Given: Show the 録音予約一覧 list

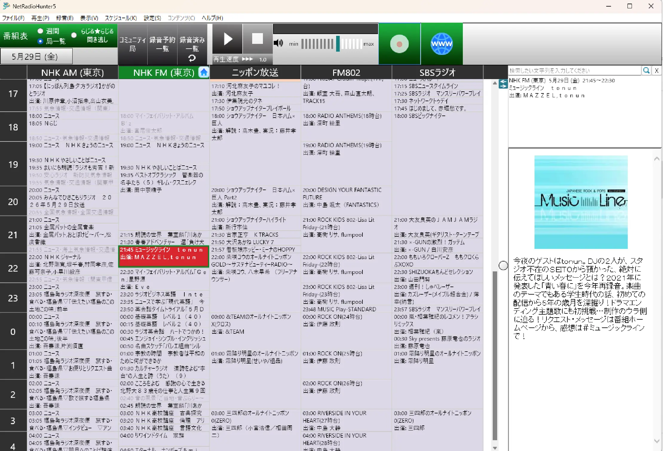Looking at the screenshot, I should tap(162, 44).
